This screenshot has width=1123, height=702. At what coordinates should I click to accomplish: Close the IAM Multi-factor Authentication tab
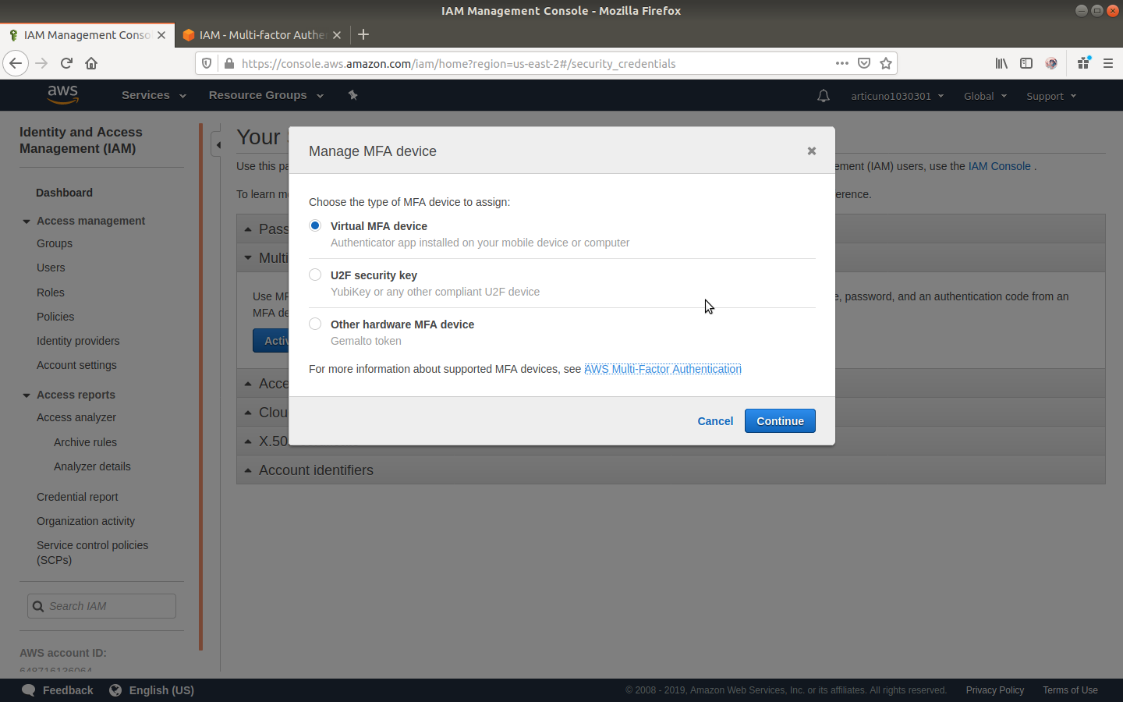click(x=337, y=35)
